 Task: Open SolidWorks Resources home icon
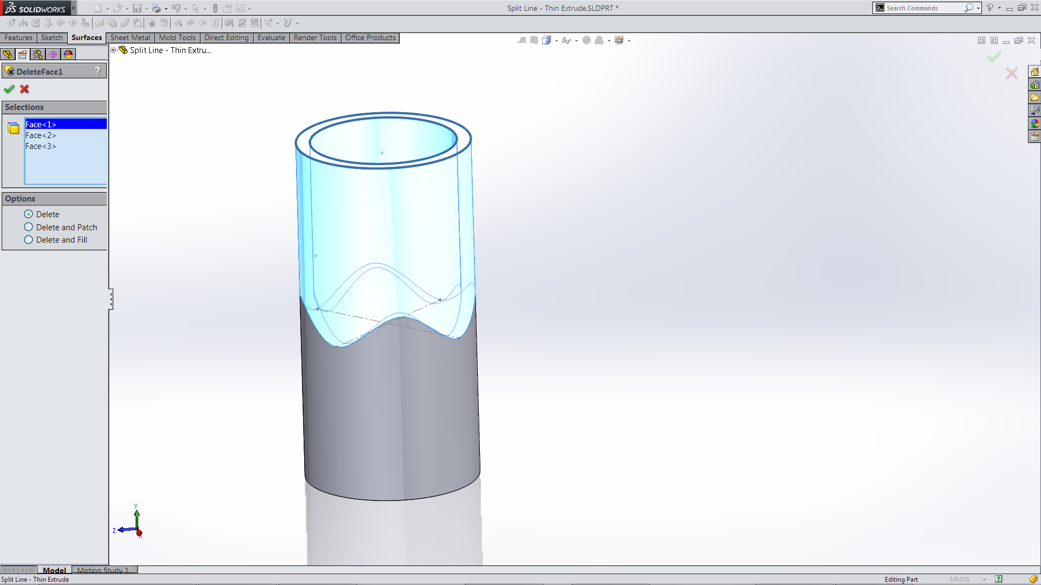1034,72
